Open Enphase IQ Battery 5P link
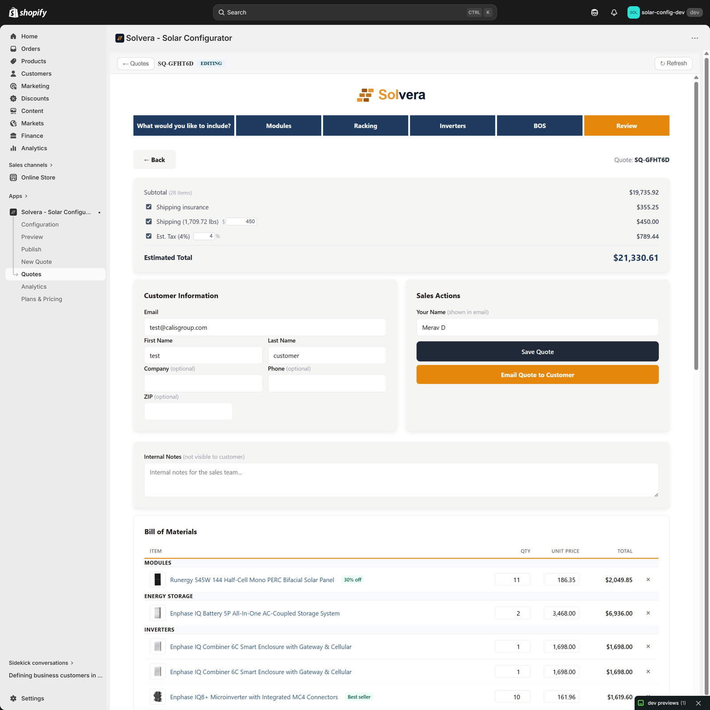Viewport: 710px width, 710px height. 255,613
